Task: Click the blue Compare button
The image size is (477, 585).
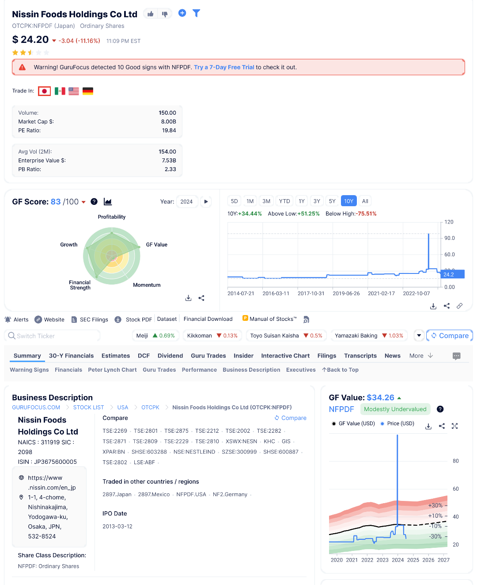Action: [450, 336]
